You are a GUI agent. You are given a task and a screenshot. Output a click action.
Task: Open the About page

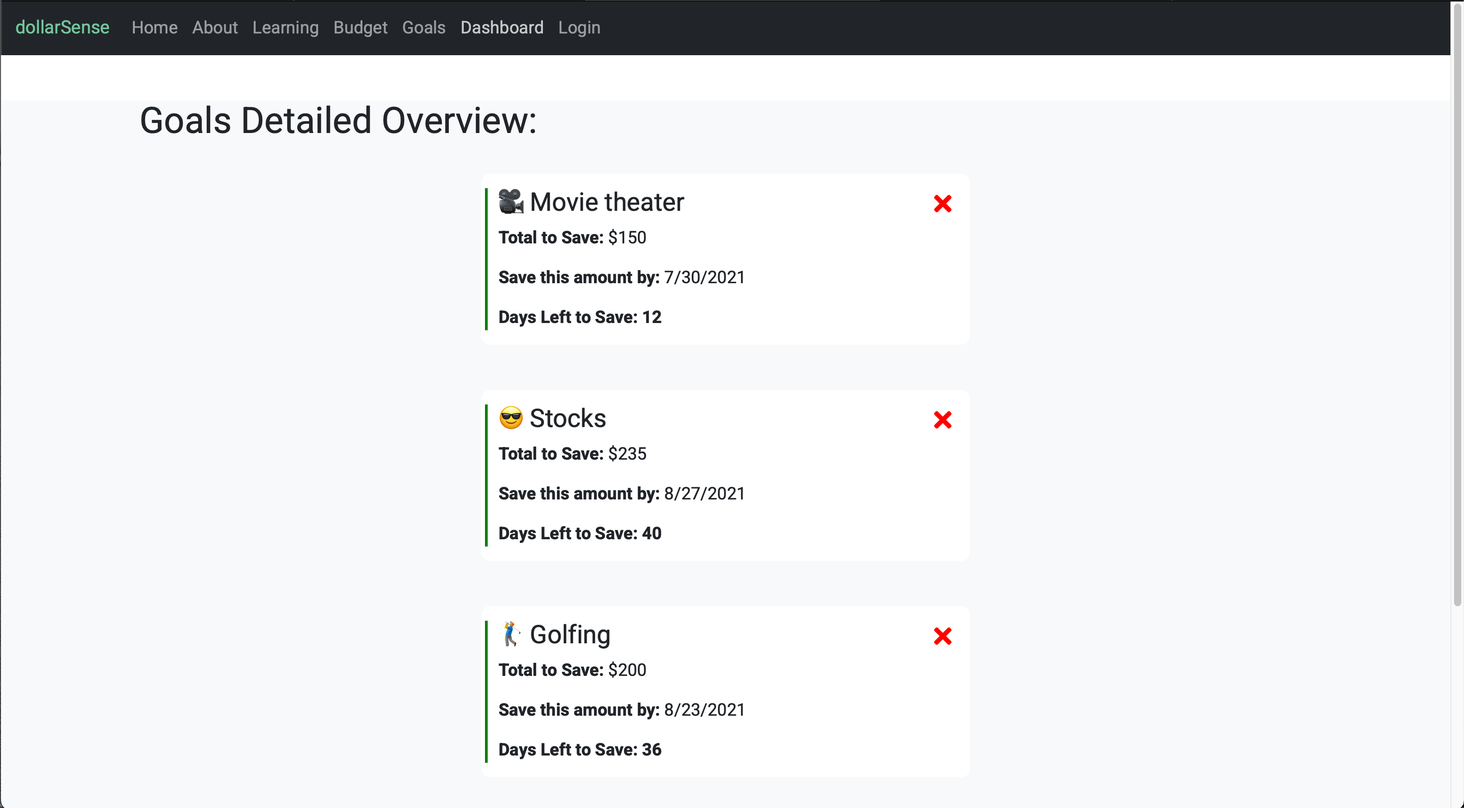click(215, 27)
